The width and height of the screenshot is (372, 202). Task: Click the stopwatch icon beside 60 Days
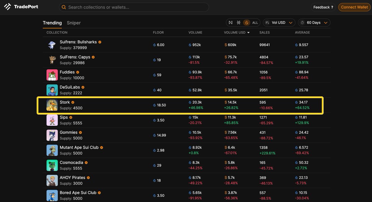coord(302,23)
